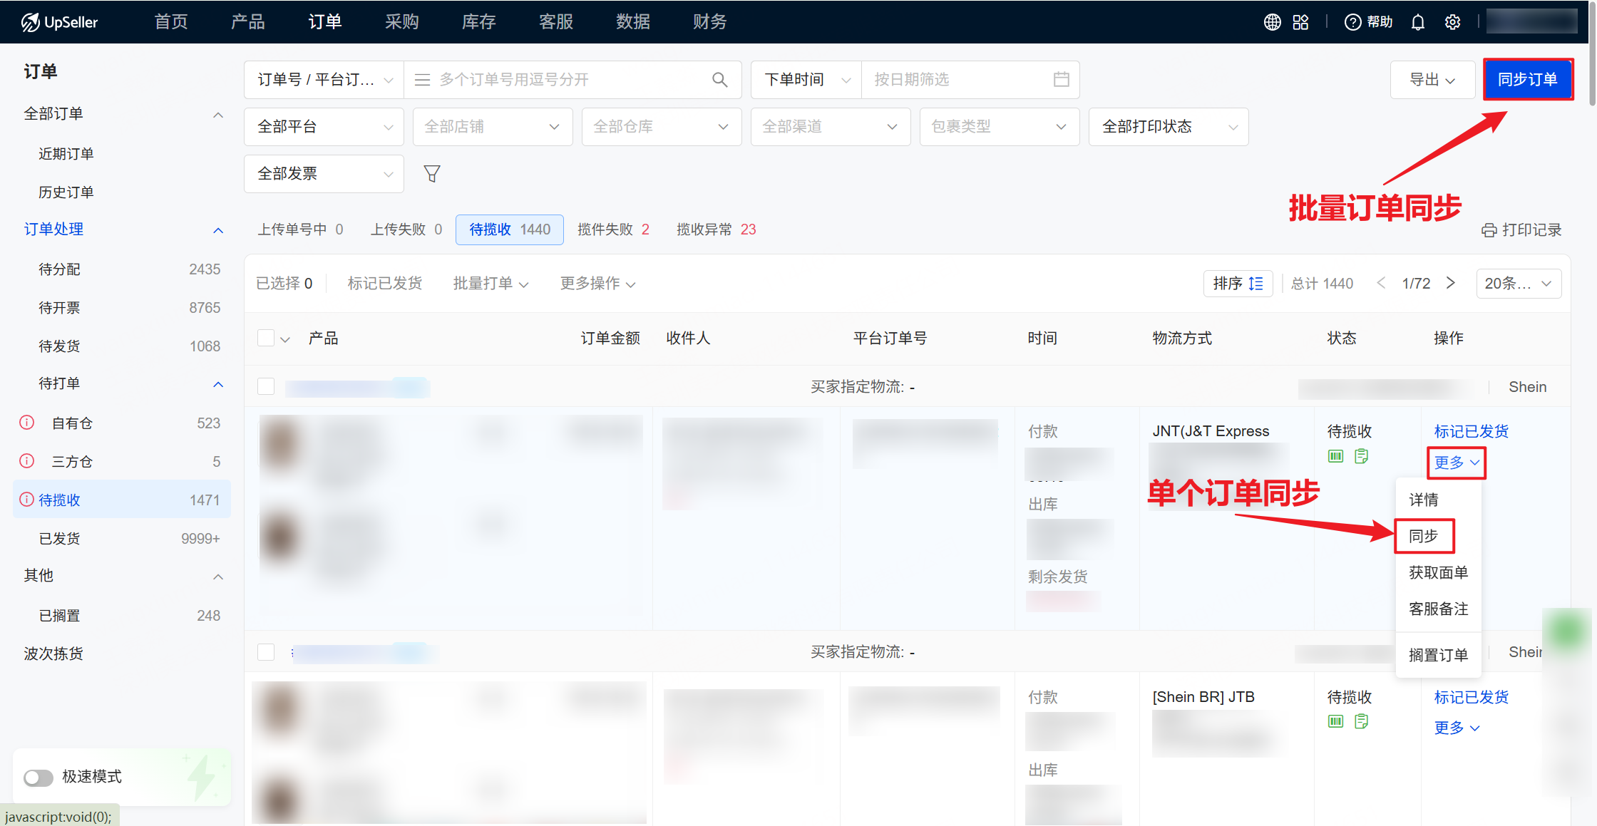
Task: Switch to 揽件失败 tab
Action: (613, 229)
